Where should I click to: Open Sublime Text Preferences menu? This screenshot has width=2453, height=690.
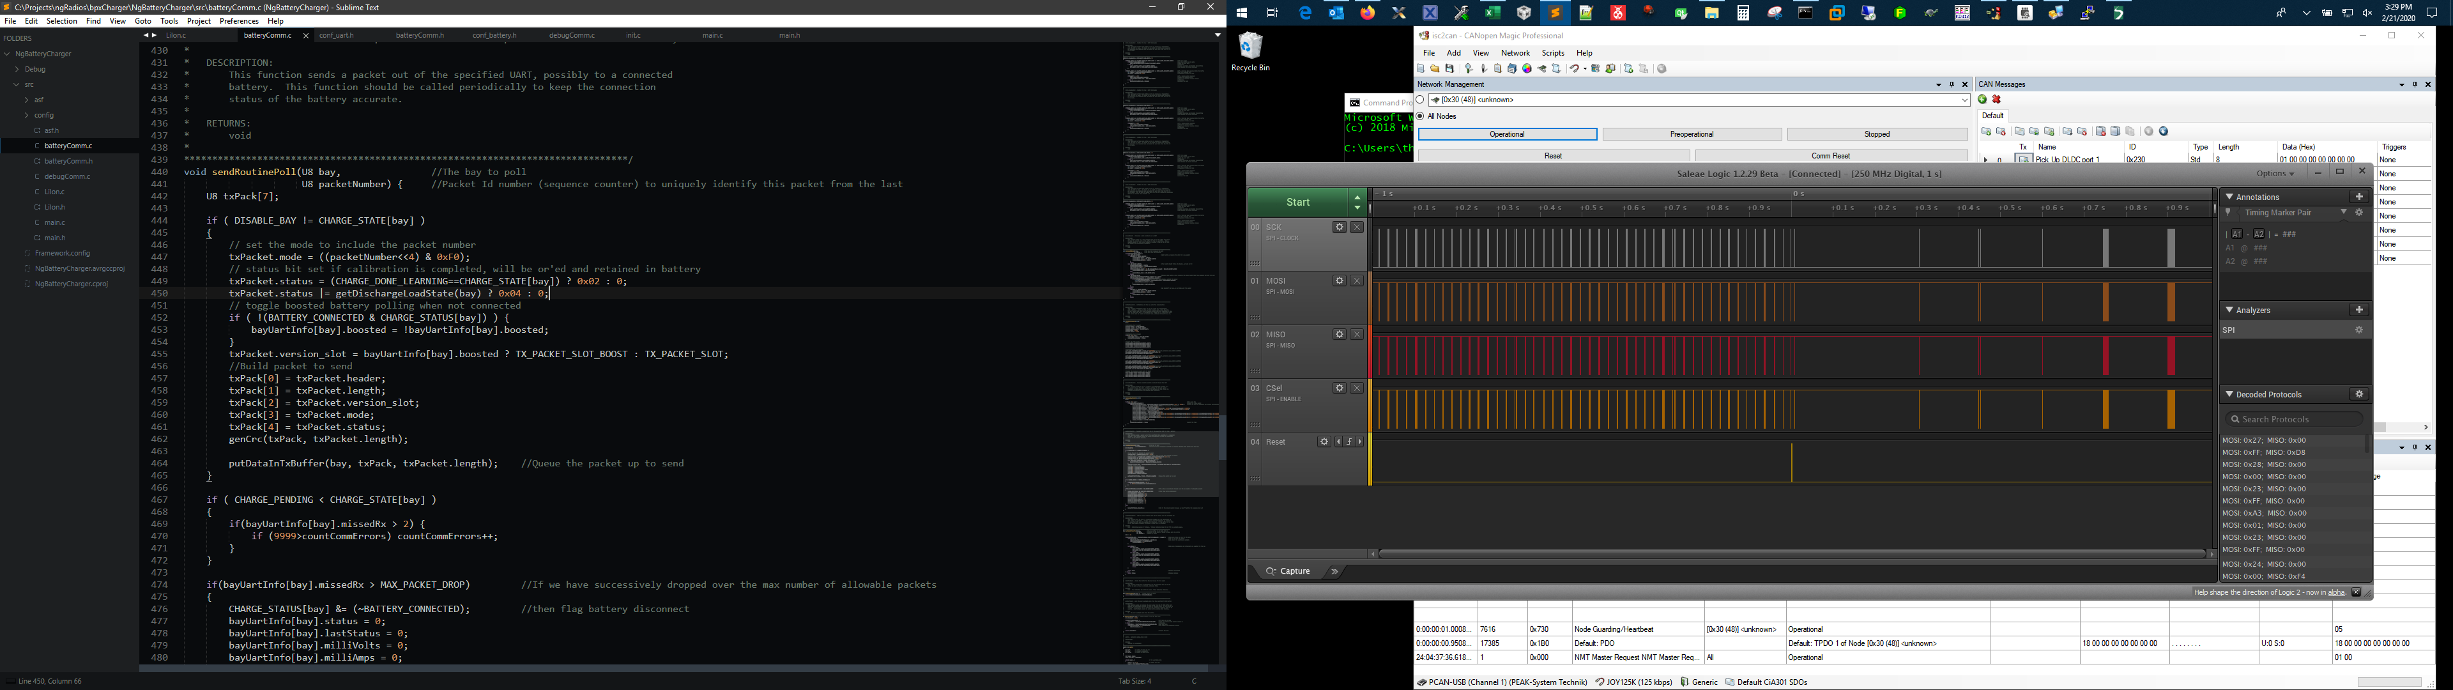click(239, 21)
